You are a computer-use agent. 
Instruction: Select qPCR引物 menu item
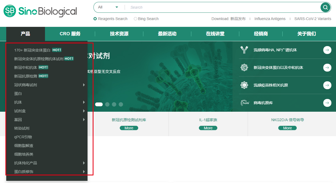pyautogui.click(x=23, y=137)
